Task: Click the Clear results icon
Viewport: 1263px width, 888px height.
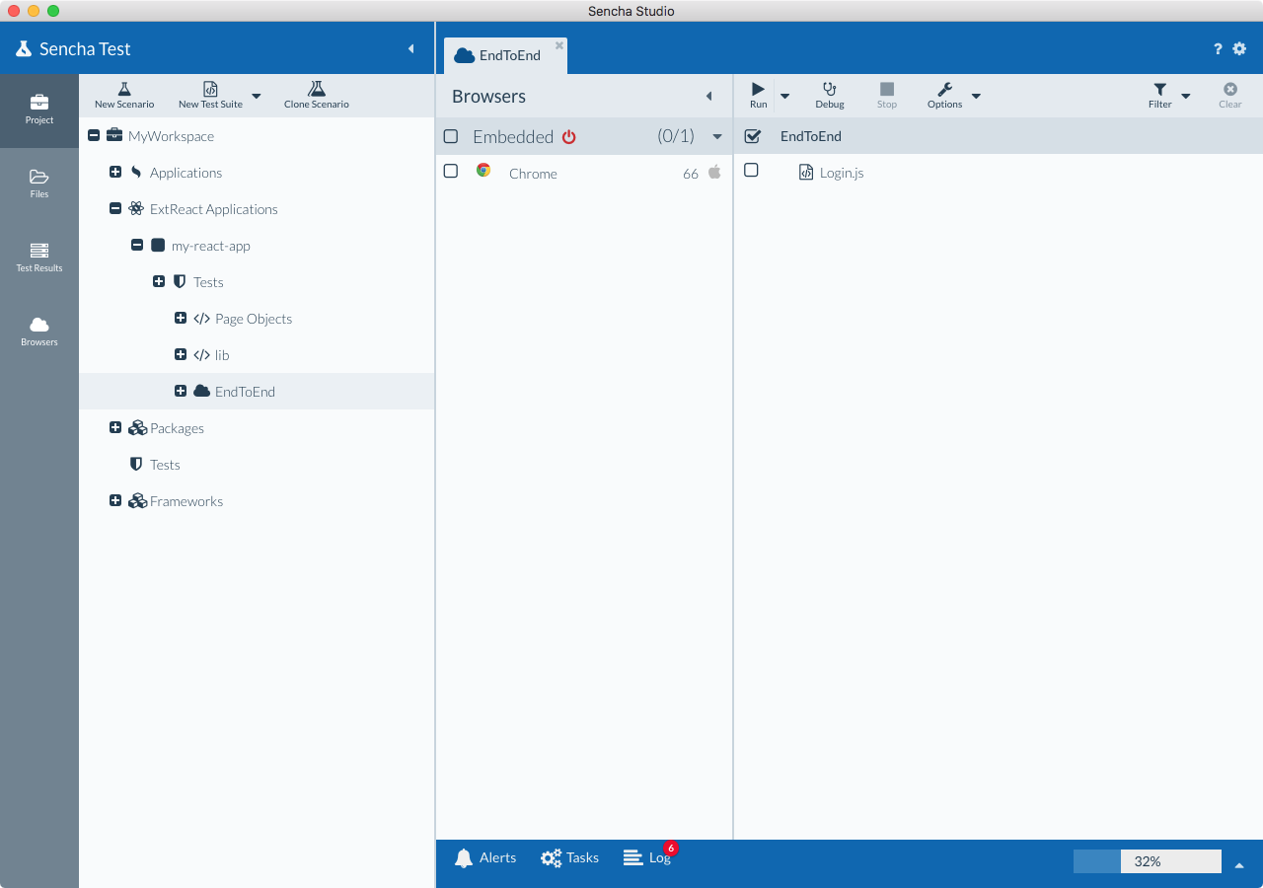Action: pyautogui.click(x=1230, y=89)
